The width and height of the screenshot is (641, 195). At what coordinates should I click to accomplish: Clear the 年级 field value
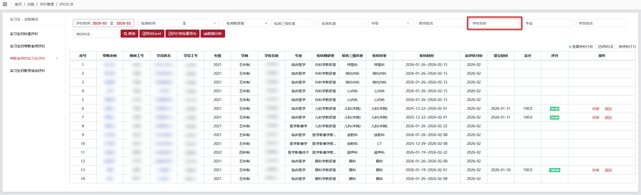click(x=408, y=23)
